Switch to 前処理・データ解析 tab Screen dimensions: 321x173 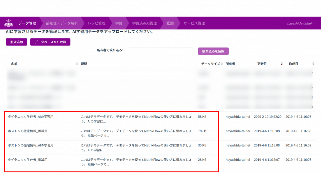61,23
